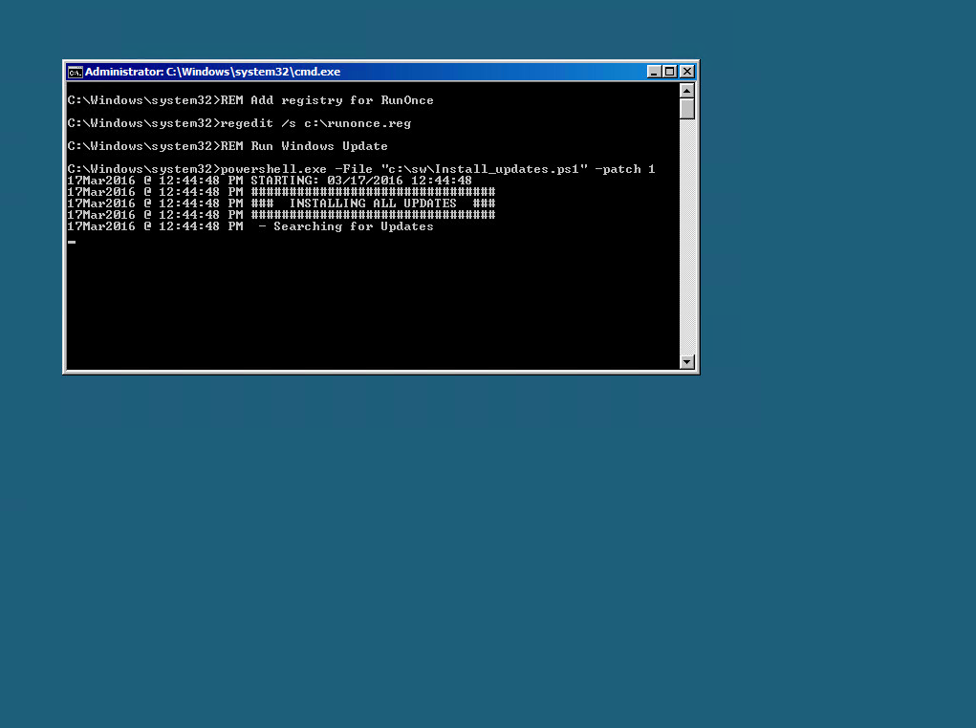This screenshot has height=728, width=976.
Task: Click the empty scrollbar track below thumb
Action: [686, 236]
